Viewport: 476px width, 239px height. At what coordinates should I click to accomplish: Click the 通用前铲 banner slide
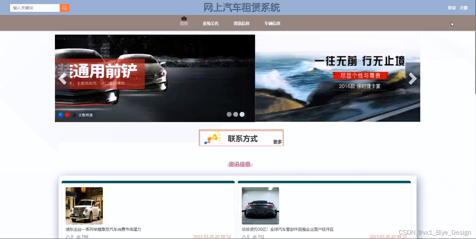[x=155, y=78]
